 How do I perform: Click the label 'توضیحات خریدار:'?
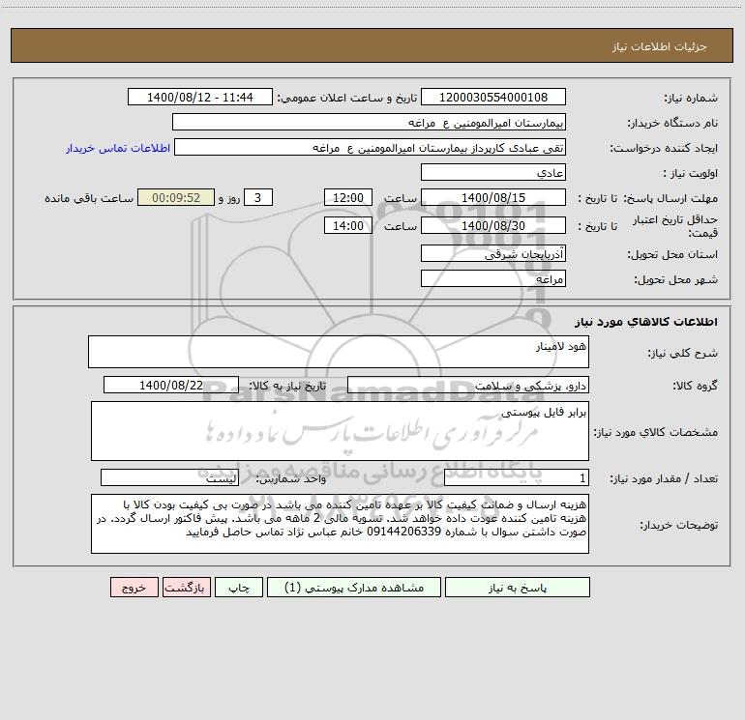[679, 525]
